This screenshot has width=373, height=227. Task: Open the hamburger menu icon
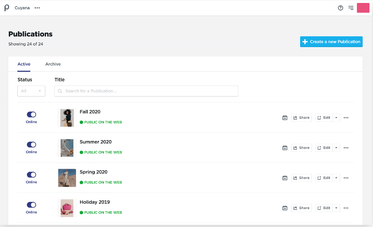[351, 8]
